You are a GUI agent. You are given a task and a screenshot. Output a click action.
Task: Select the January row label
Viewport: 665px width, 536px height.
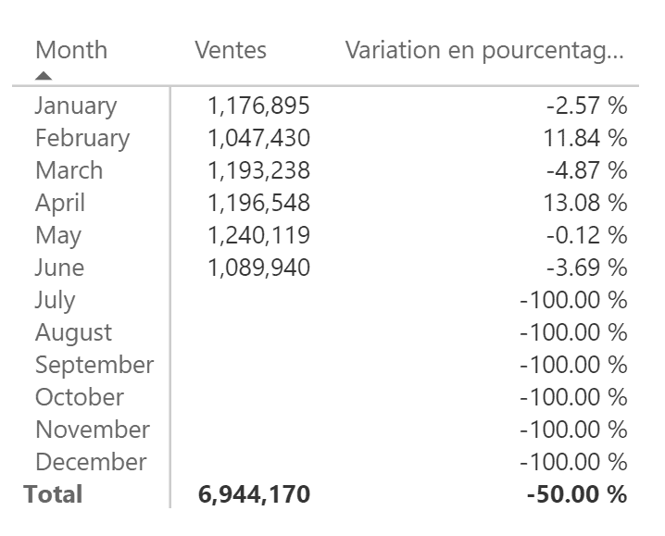click(76, 106)
